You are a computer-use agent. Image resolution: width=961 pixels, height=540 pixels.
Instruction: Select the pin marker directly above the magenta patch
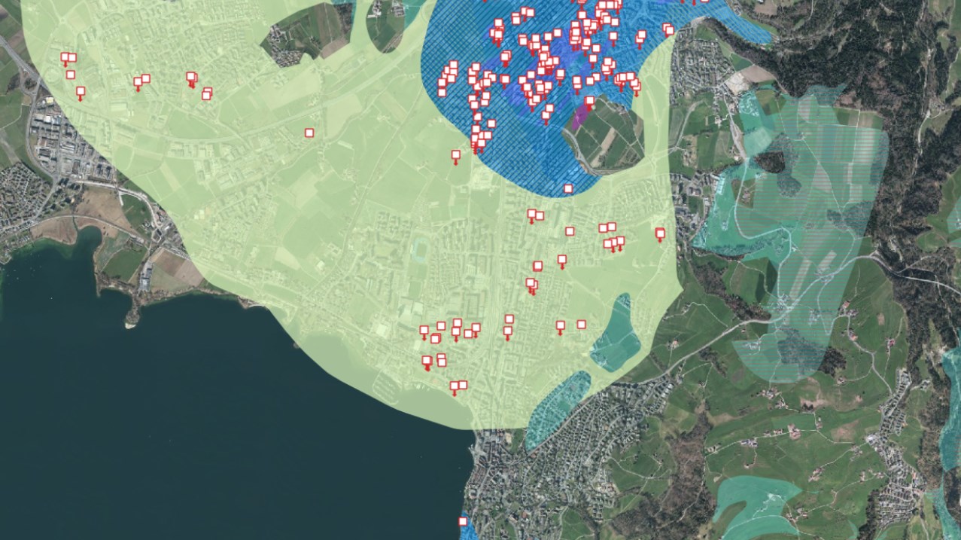pos(589,102)
